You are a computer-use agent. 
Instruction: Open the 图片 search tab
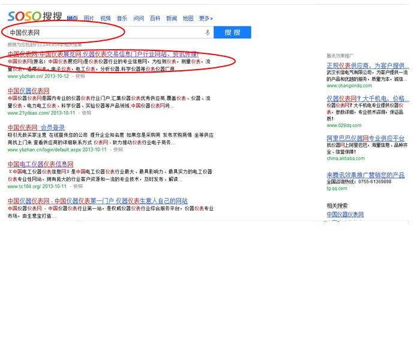[x=89, y=19]
